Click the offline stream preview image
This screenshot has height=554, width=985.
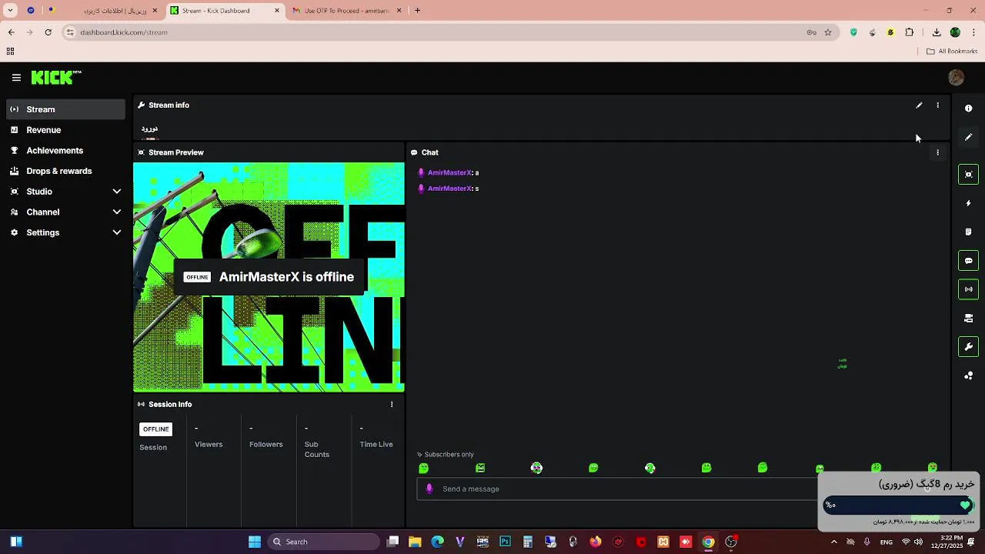click(269, 277)
